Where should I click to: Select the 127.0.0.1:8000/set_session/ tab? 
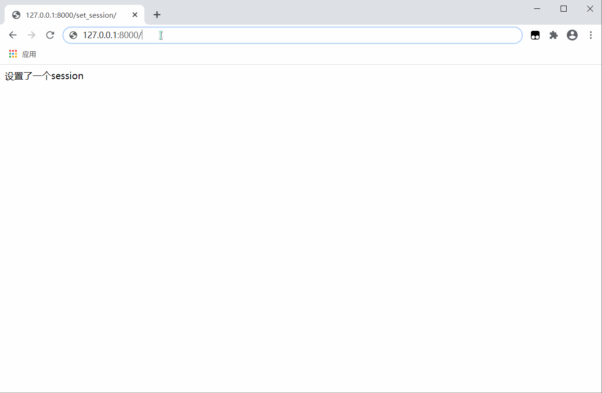click(x=71, y=15)
